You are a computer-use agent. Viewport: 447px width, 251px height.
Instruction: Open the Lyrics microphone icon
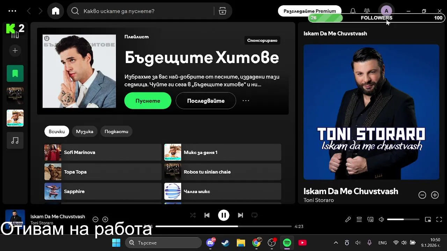348,219
